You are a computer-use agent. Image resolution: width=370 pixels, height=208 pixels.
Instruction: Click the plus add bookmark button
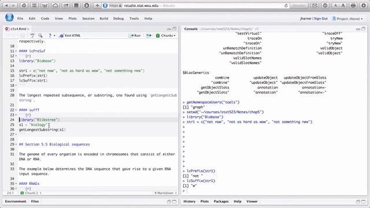pos(97,5)
